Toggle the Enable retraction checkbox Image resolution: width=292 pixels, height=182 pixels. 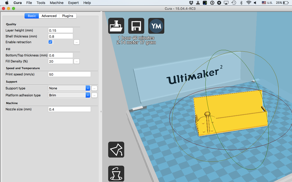point(50,42)
